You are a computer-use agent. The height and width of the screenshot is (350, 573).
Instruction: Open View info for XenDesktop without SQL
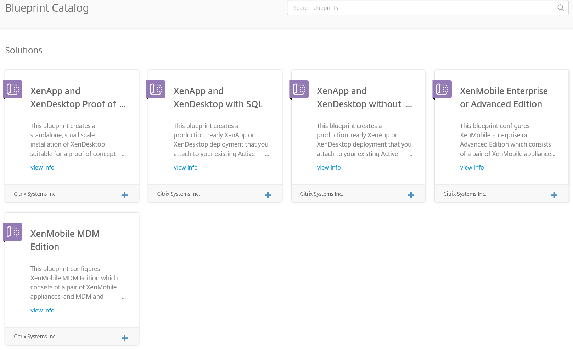coord(328,168)
